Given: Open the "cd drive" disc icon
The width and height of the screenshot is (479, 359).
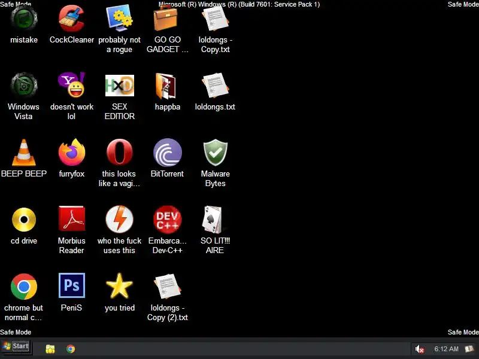Looking at the screenshot, I should pos(24,220).
